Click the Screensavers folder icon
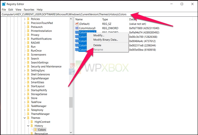This screenshot has width=198, height=135. 28,54
